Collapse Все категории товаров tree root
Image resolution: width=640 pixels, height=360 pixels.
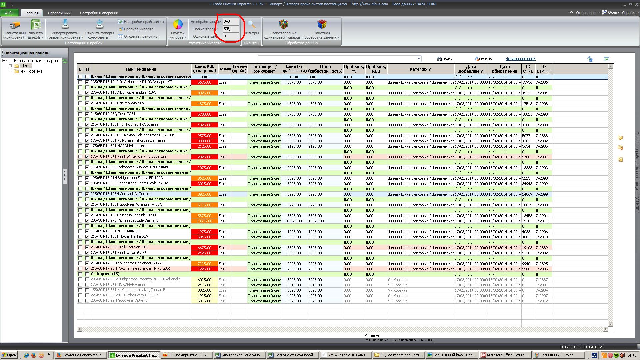pyautogui.click(x=4, y=61)
